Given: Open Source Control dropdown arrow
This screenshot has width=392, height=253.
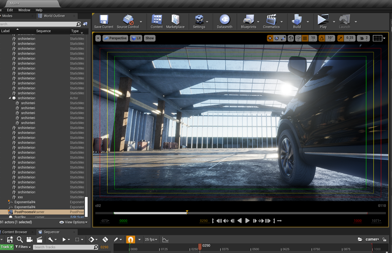Looking at the screenshot, I should [141, 22].
